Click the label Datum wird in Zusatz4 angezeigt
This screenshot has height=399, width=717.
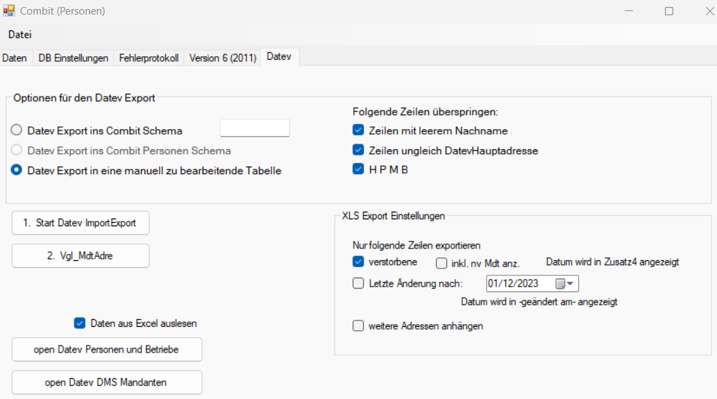point(612,262)
